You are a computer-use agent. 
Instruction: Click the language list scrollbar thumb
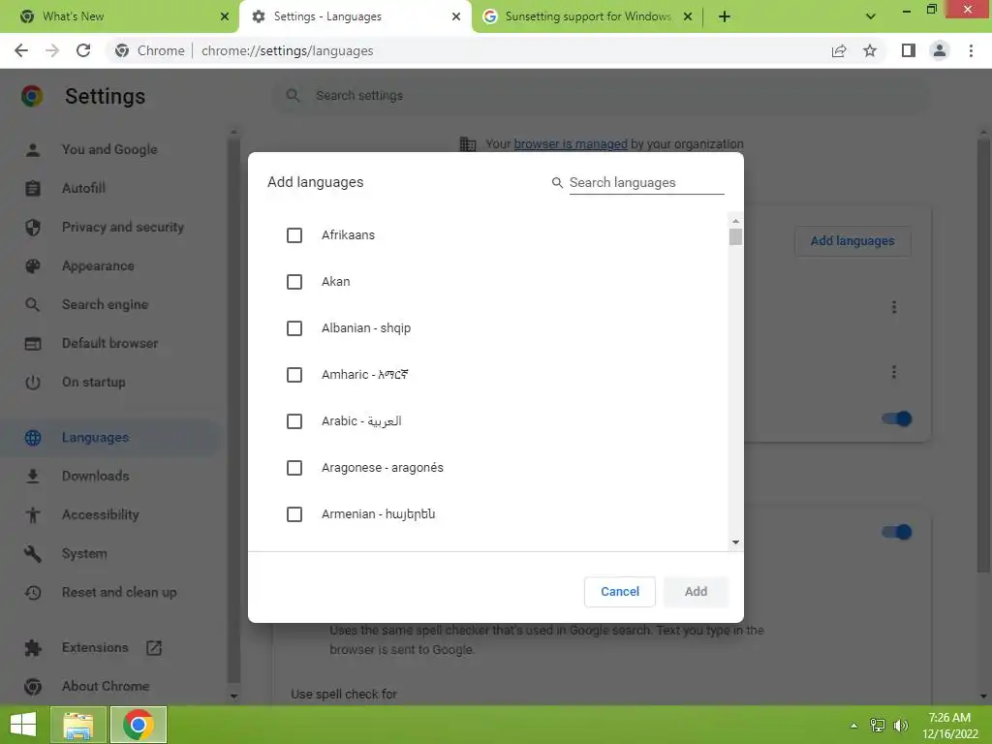click(x=735, y=237)
